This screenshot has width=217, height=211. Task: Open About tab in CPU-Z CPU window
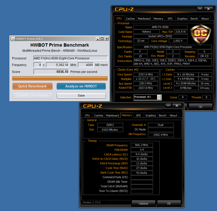tap(205, 19)
